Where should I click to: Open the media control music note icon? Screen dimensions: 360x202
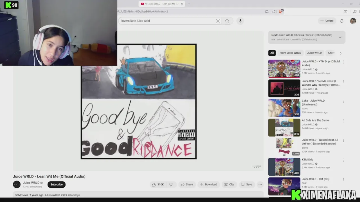tap(354, 12)
